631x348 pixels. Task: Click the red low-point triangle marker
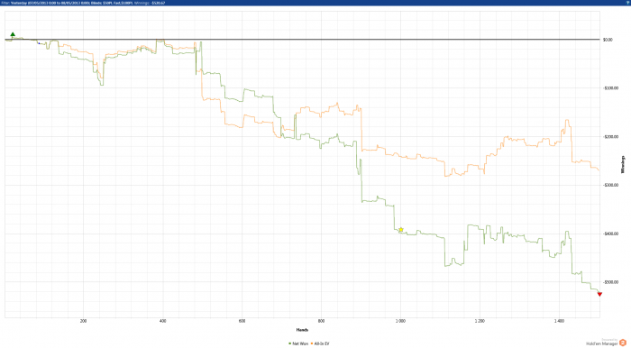(599, 295)
